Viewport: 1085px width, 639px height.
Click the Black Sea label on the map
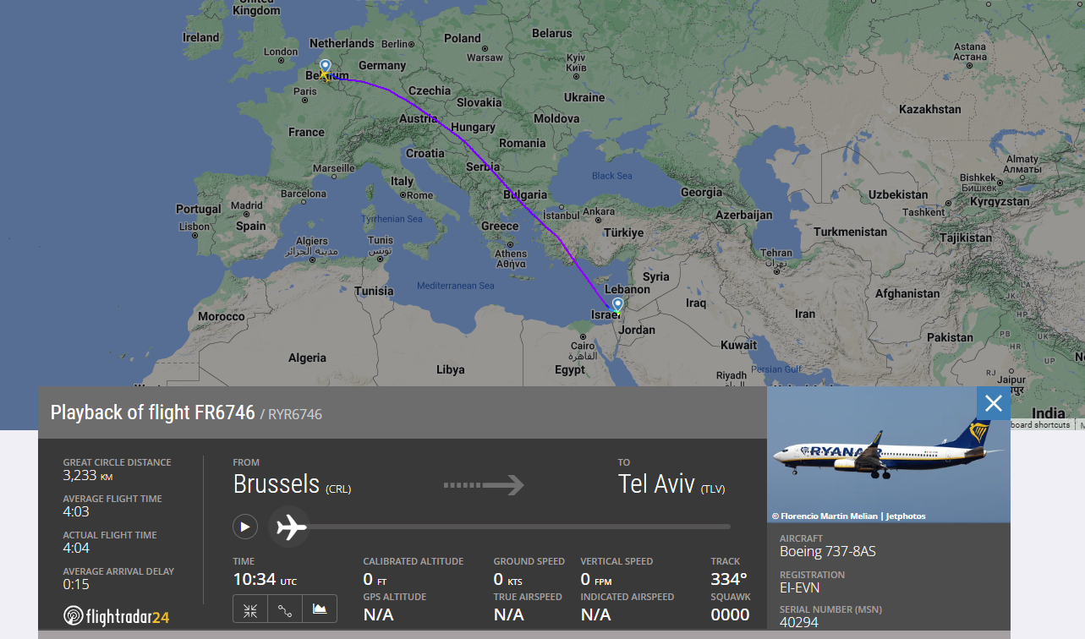[x=611, y=176]
